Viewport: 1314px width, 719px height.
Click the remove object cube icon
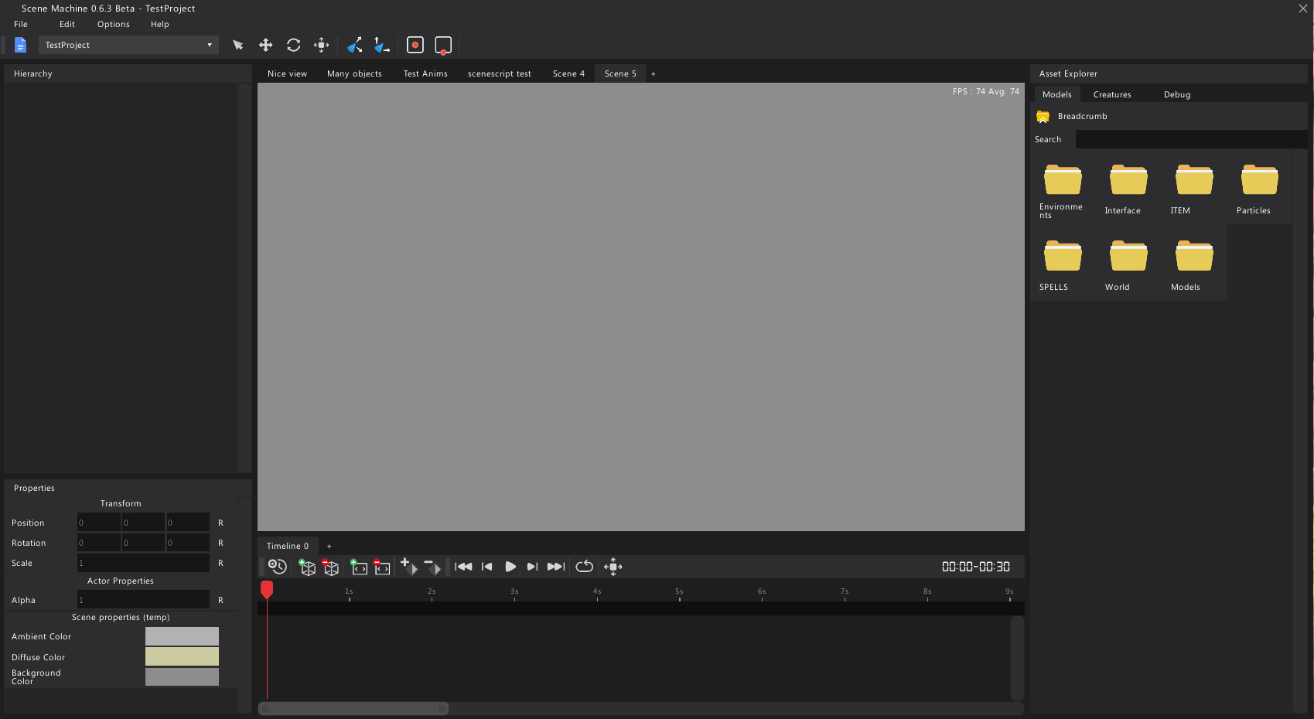tap(330, 567)
